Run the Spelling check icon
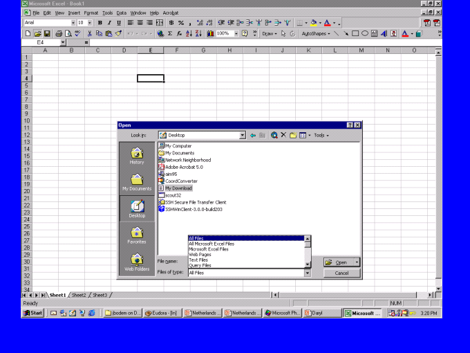 coord(77,34)
